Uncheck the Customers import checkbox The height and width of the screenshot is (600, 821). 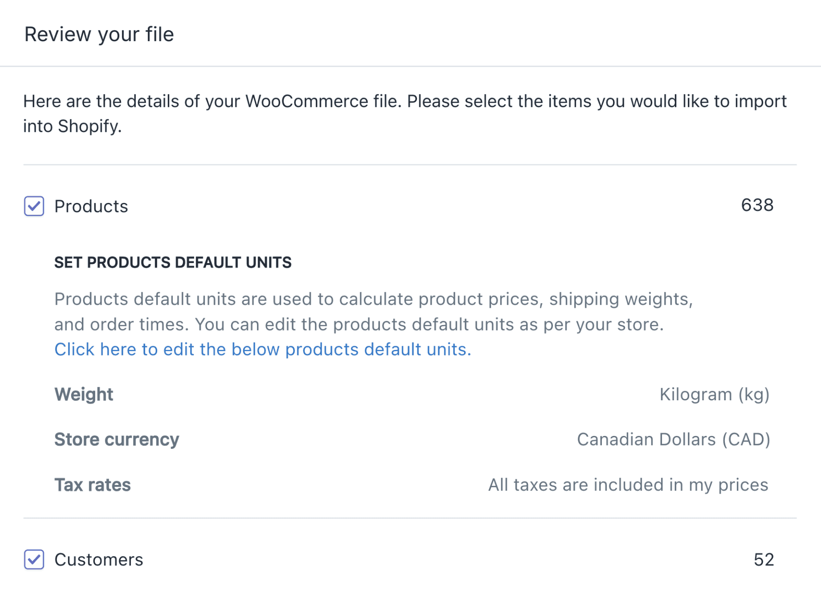(34, 559)
